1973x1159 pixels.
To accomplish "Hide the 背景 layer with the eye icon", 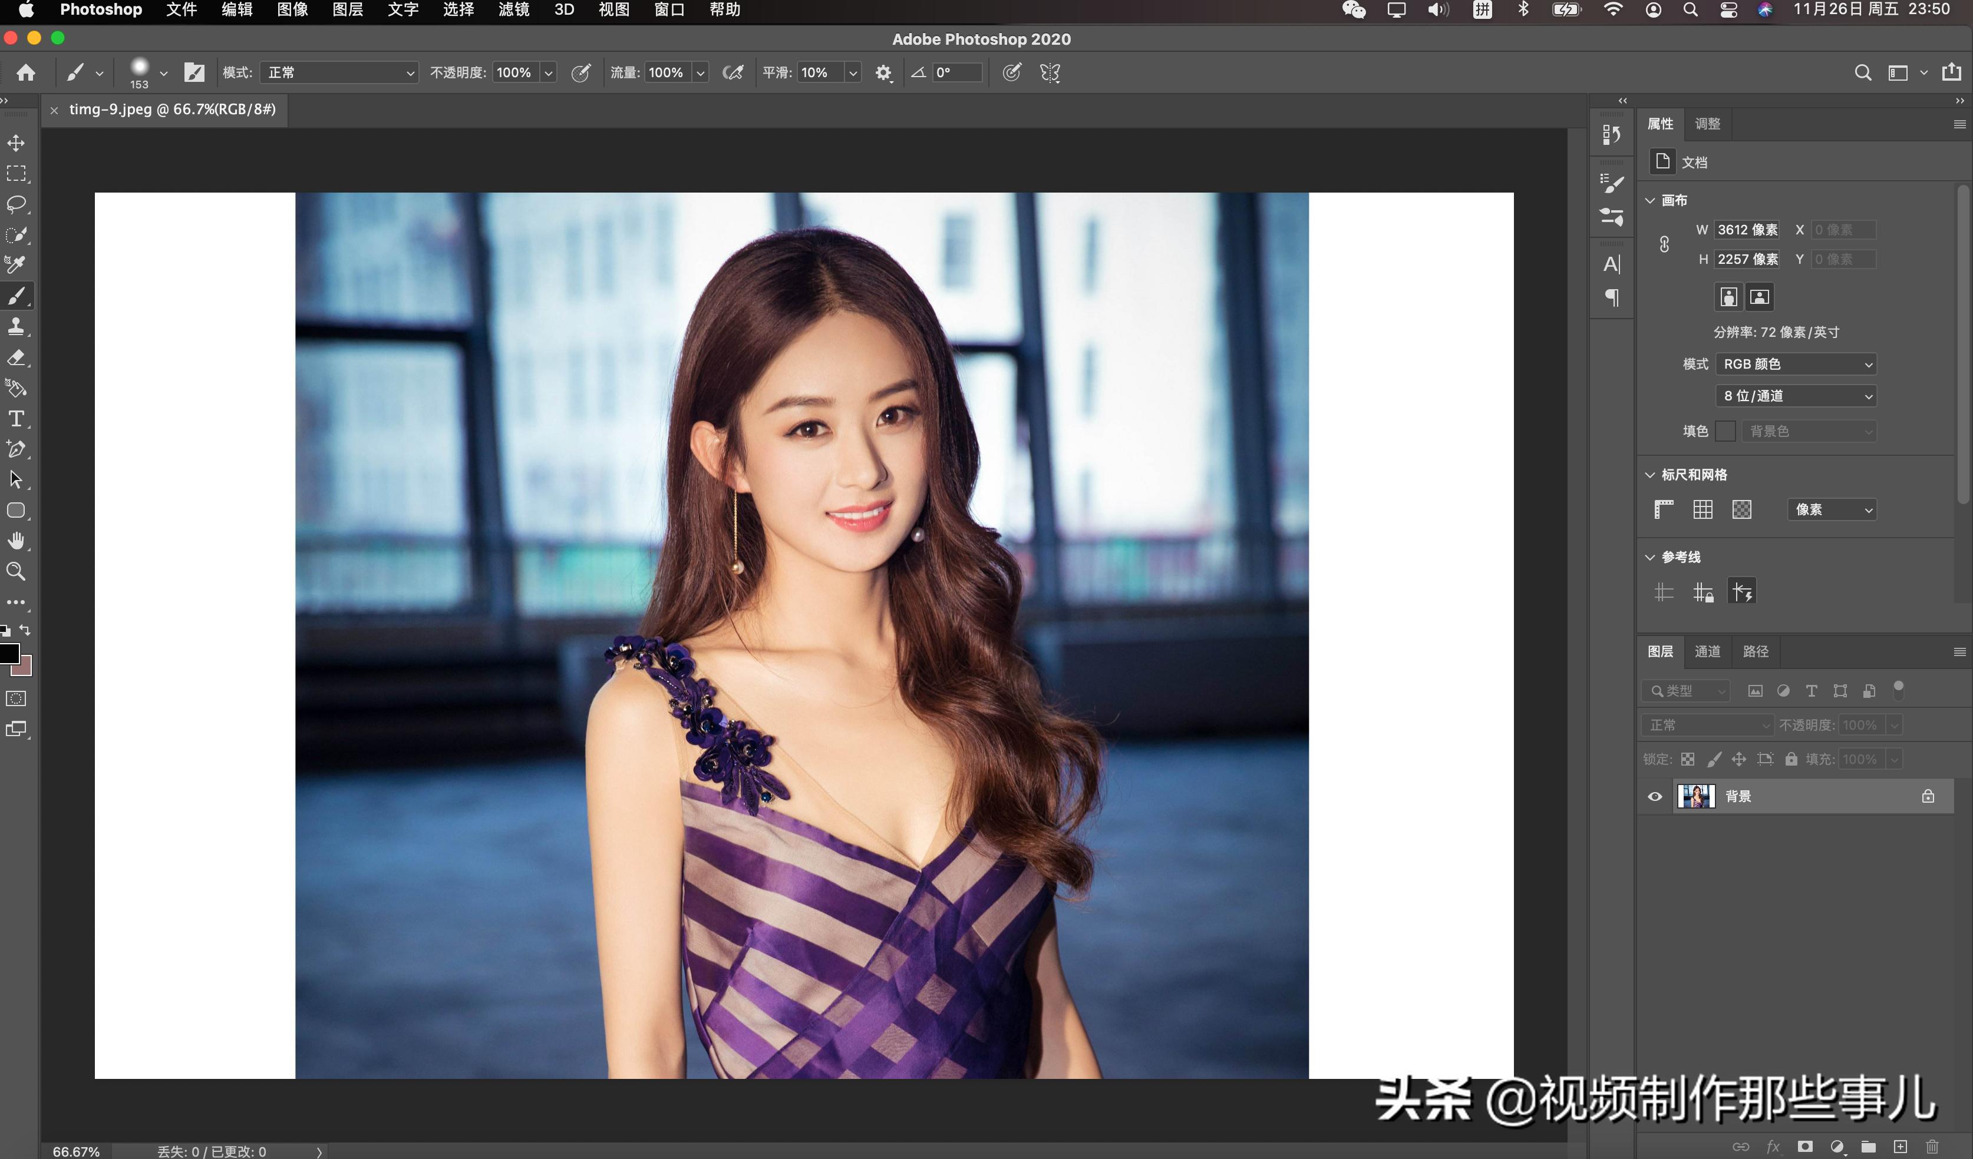I will [x=1654, y=797].
